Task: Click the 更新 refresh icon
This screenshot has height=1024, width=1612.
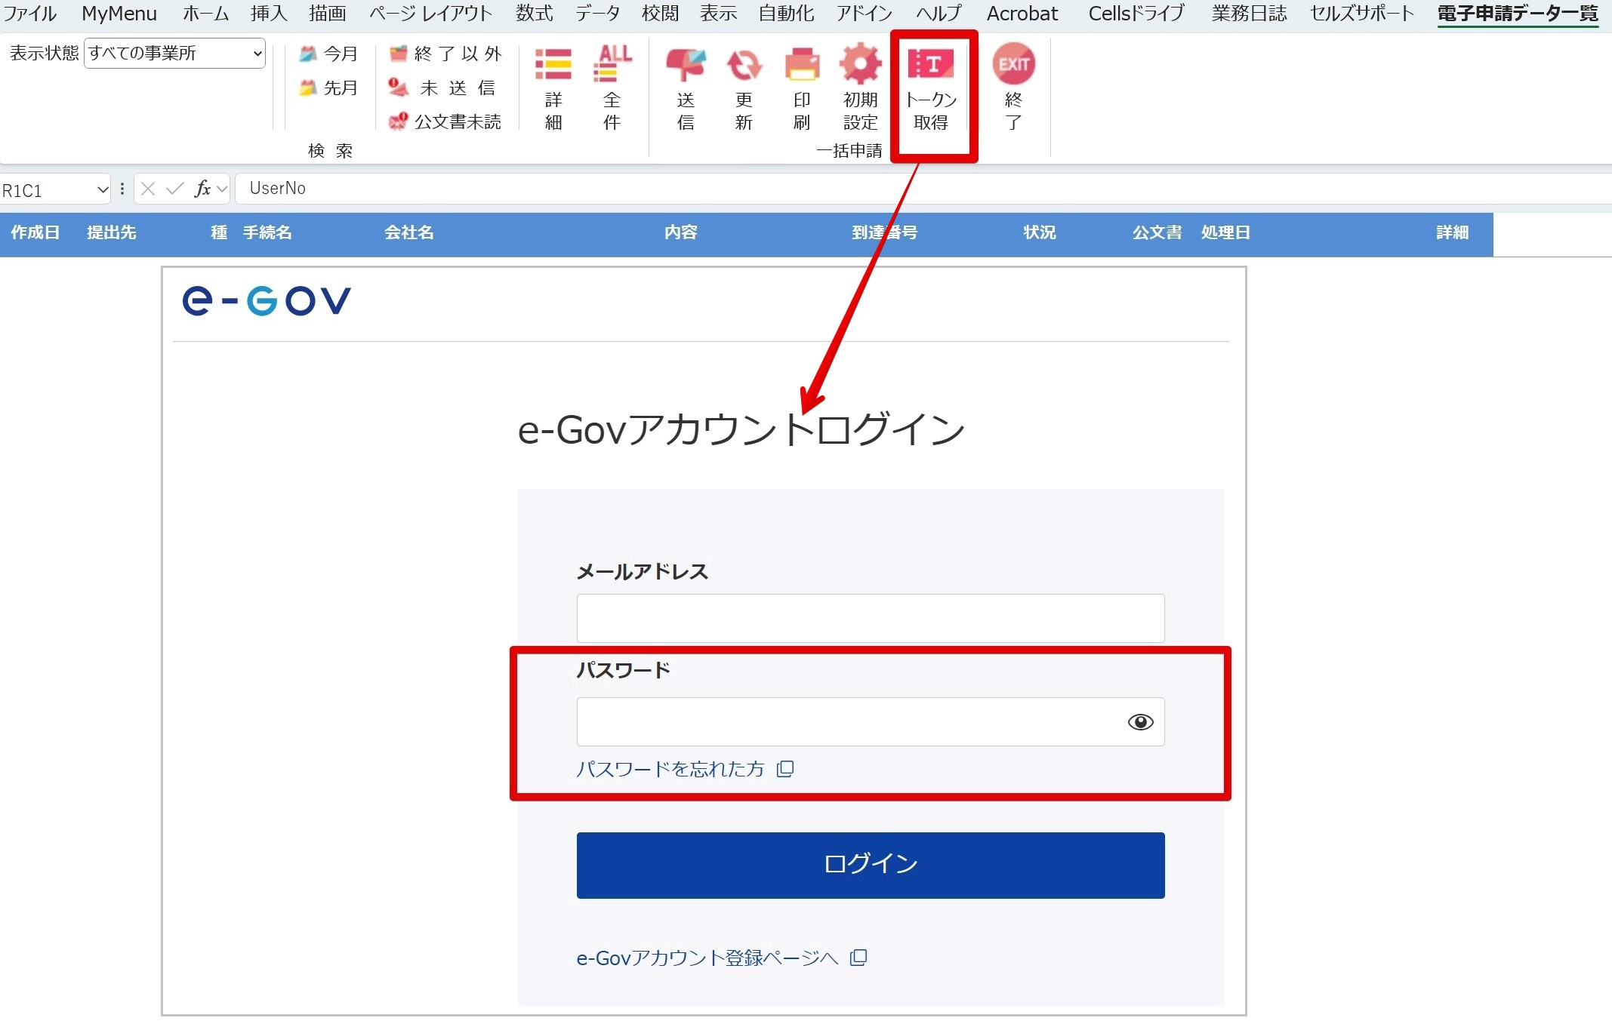Action: click(x=744, y=66)
